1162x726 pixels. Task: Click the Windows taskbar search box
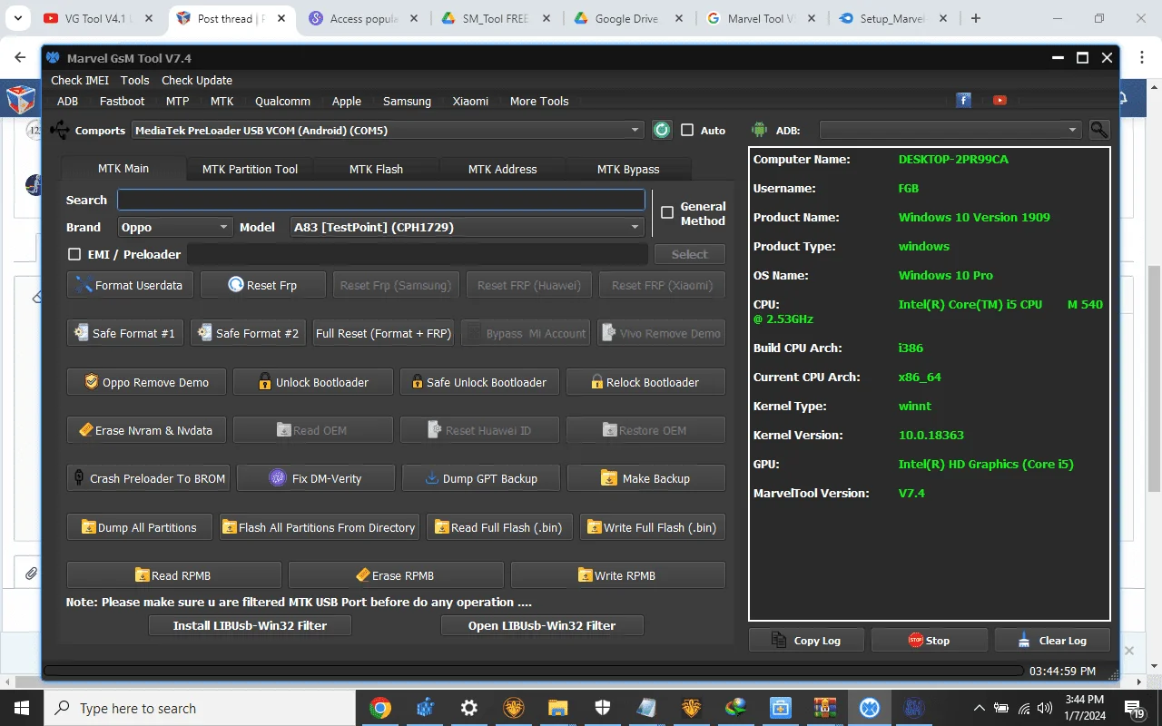(x=200, y=708)
